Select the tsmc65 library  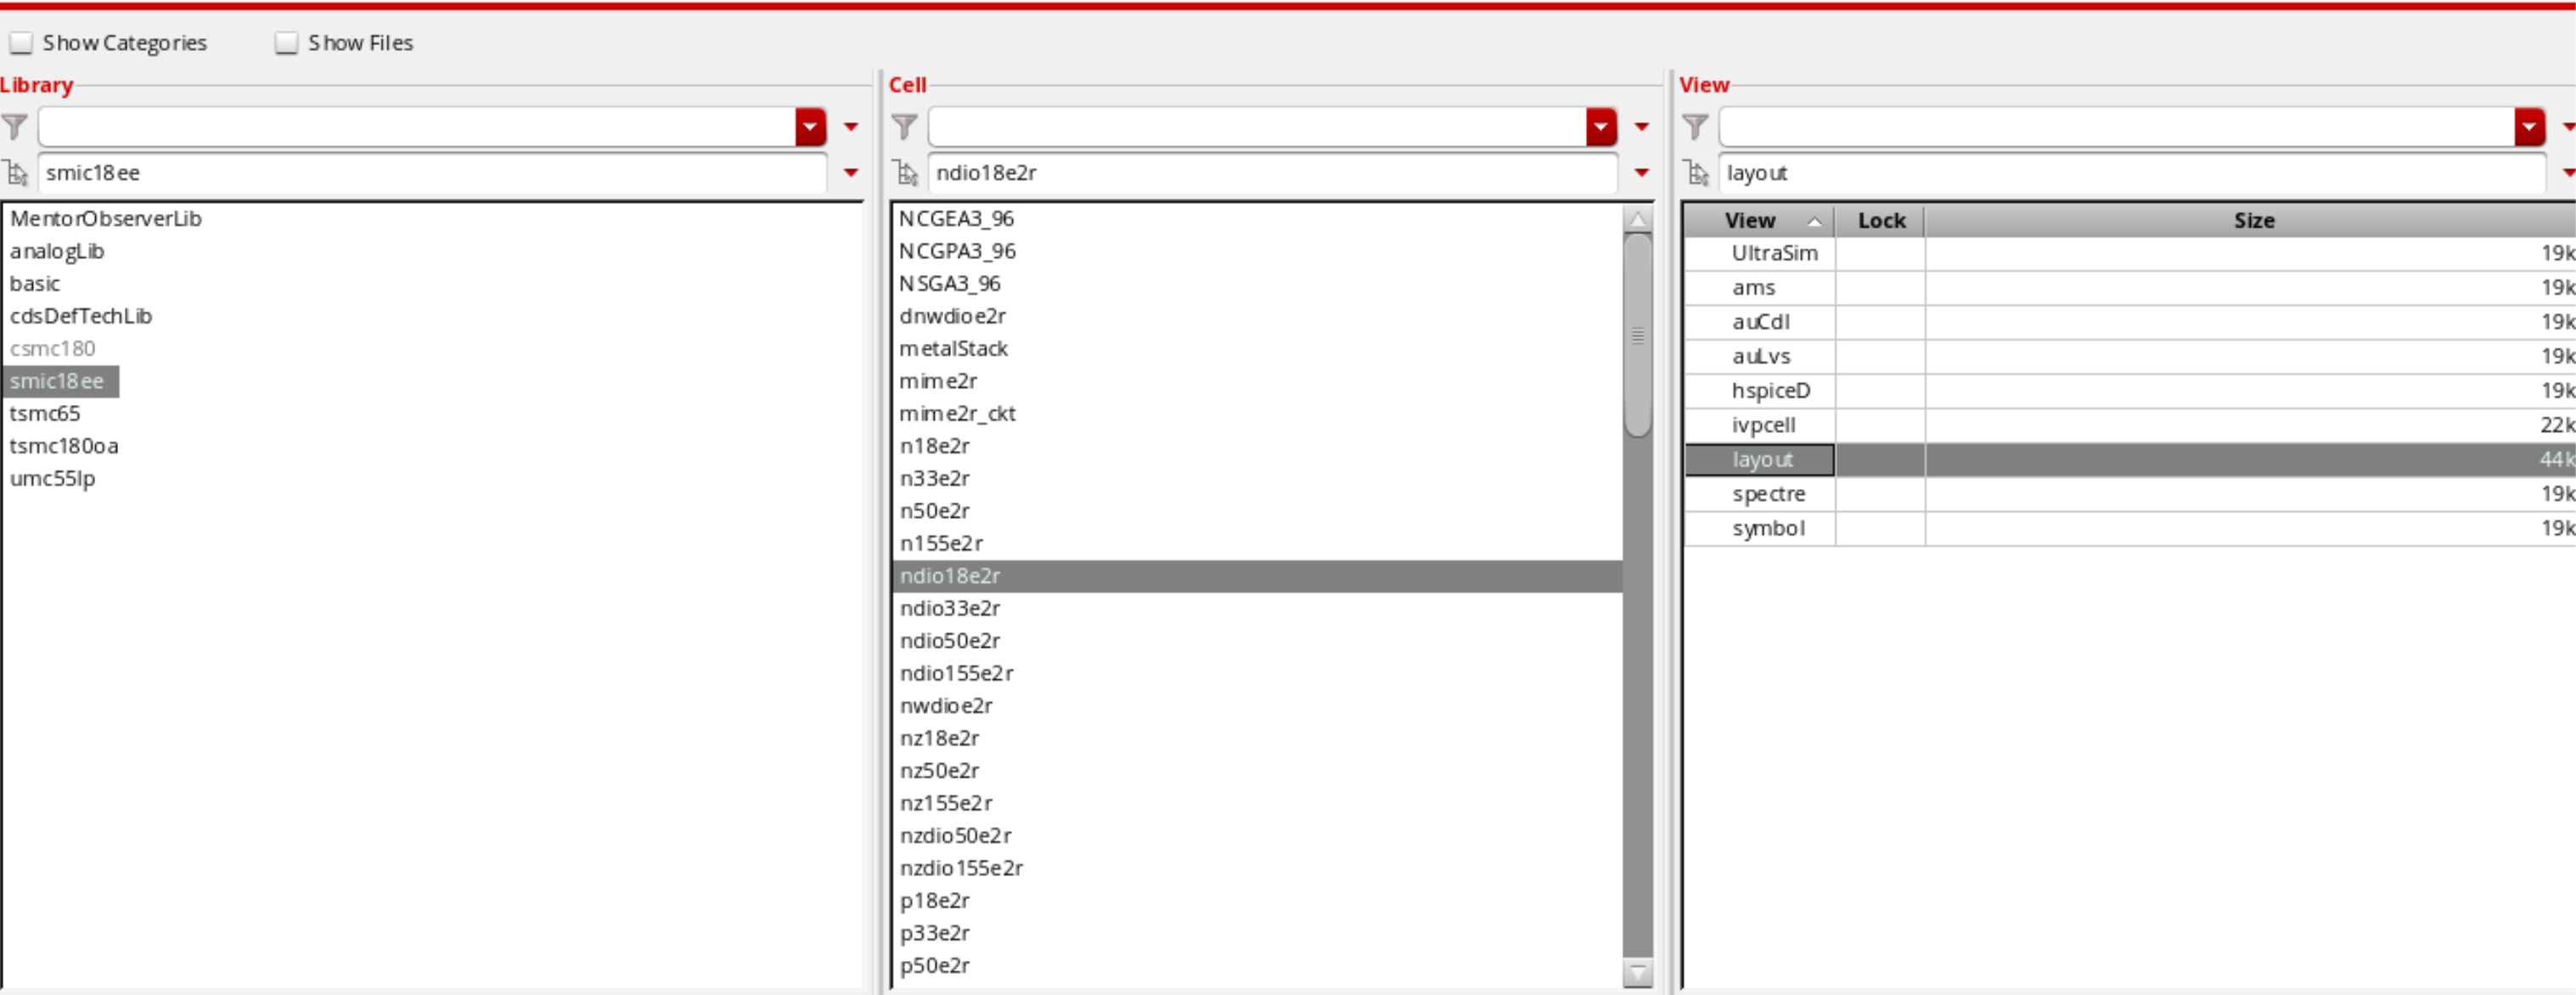45,413
